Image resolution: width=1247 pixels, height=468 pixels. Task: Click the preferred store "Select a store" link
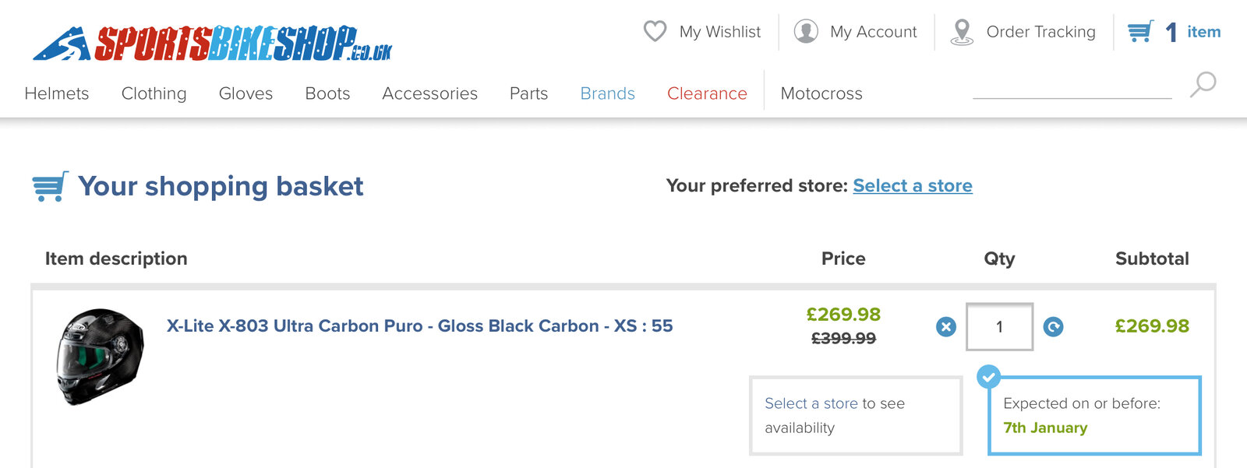click(913, 186)
